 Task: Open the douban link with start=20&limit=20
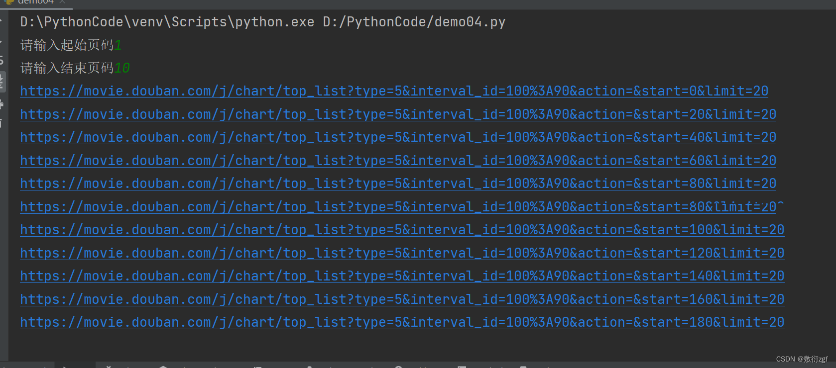click(x=398, y=114)
